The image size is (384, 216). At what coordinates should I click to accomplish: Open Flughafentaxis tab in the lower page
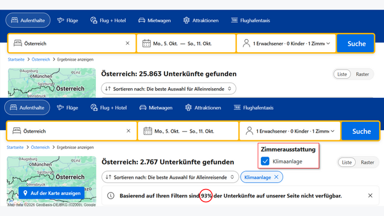(254, 107)
